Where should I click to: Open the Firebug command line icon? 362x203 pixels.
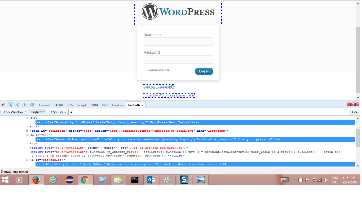coord(32,105)
